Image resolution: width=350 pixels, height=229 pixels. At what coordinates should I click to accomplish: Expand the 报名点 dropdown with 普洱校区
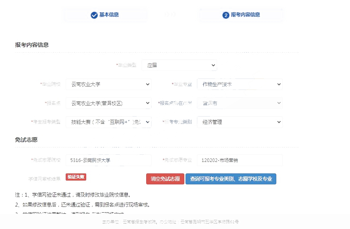(108, 103)
